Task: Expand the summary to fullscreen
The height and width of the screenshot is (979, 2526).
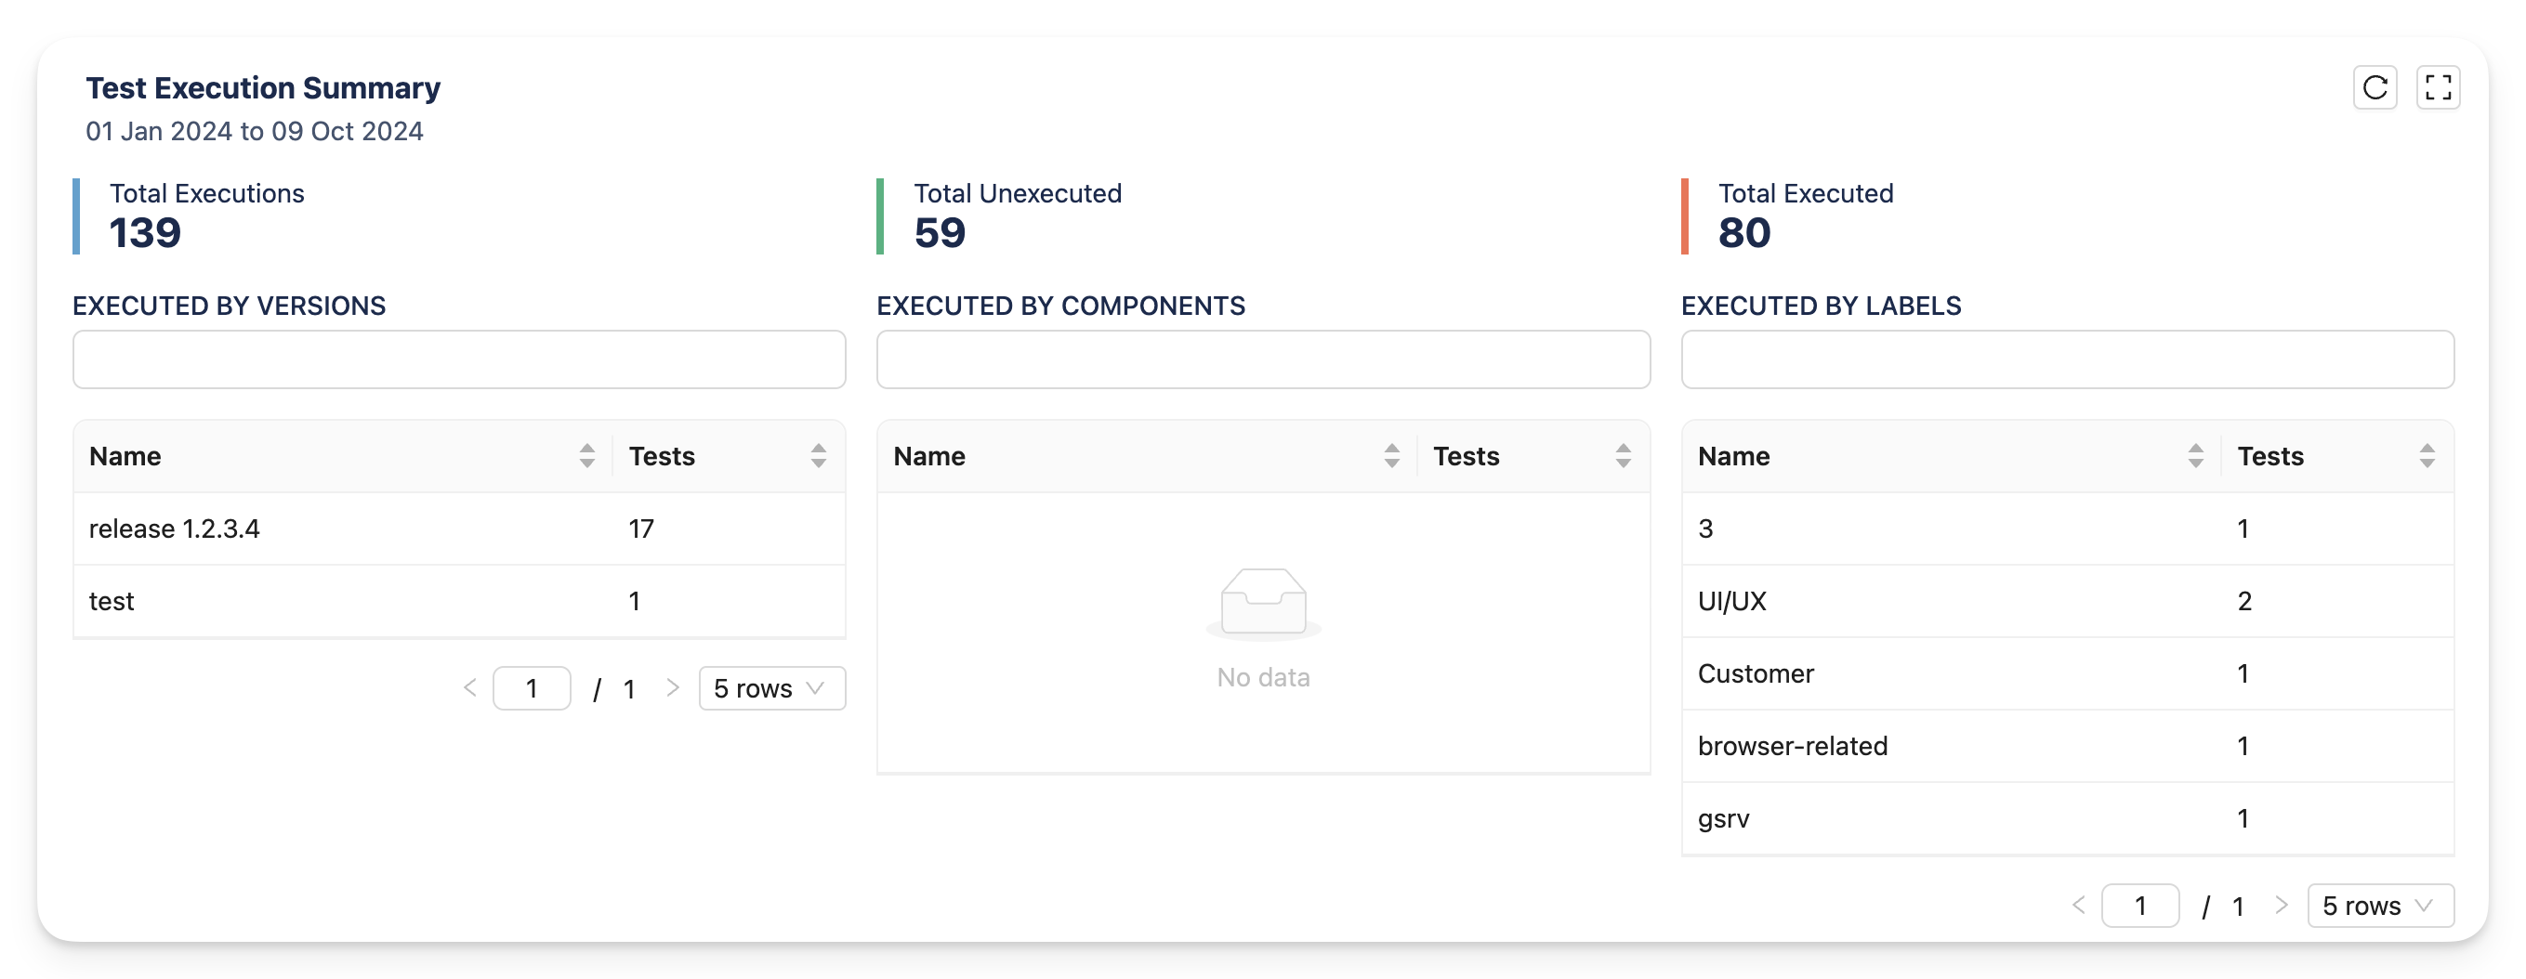Action: pyautogui.click(x=2438, y=88)
